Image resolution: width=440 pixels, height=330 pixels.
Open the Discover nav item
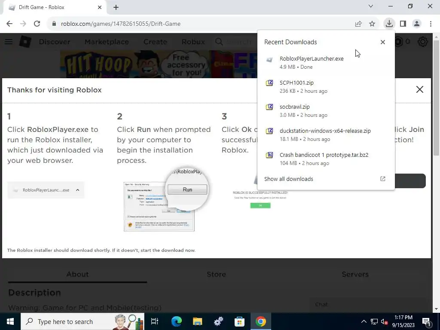(55, 42)
